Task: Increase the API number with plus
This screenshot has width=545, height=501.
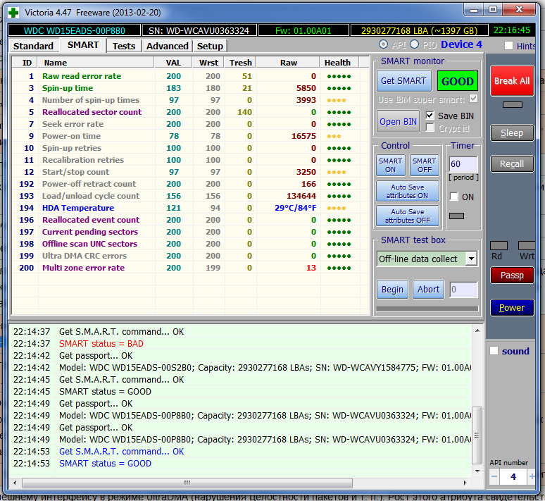Action: click(531, 477)
